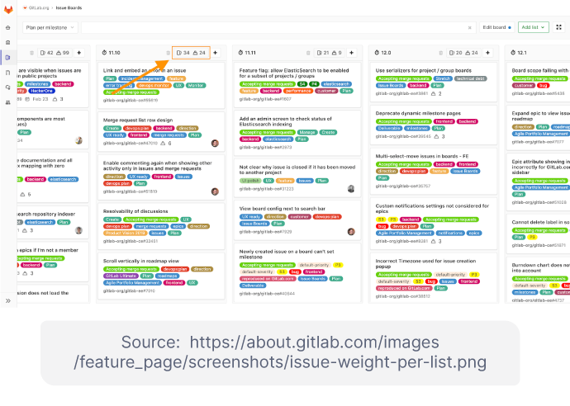The image size is (570, 406).
Task: Click elasticsearch label on Feature flag card
Action: click(x=336, y=84)
